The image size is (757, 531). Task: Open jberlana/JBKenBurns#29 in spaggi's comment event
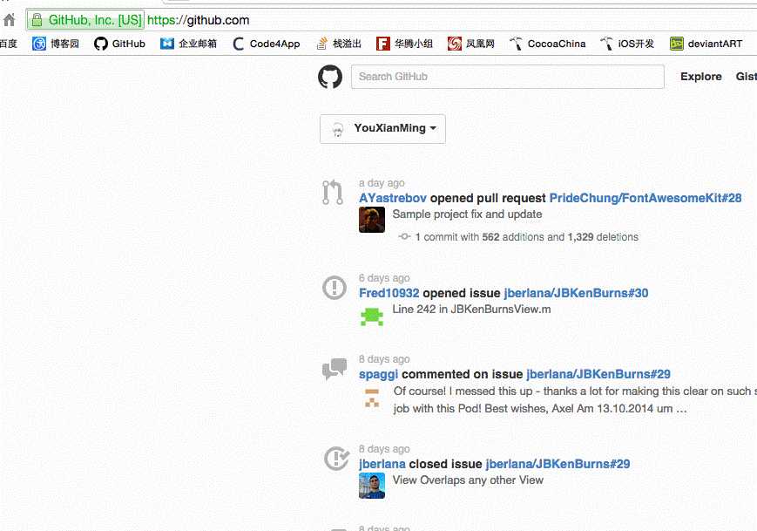click(x=598, y=374)
